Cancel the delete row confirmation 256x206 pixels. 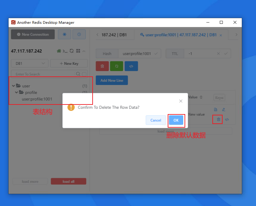156,120
